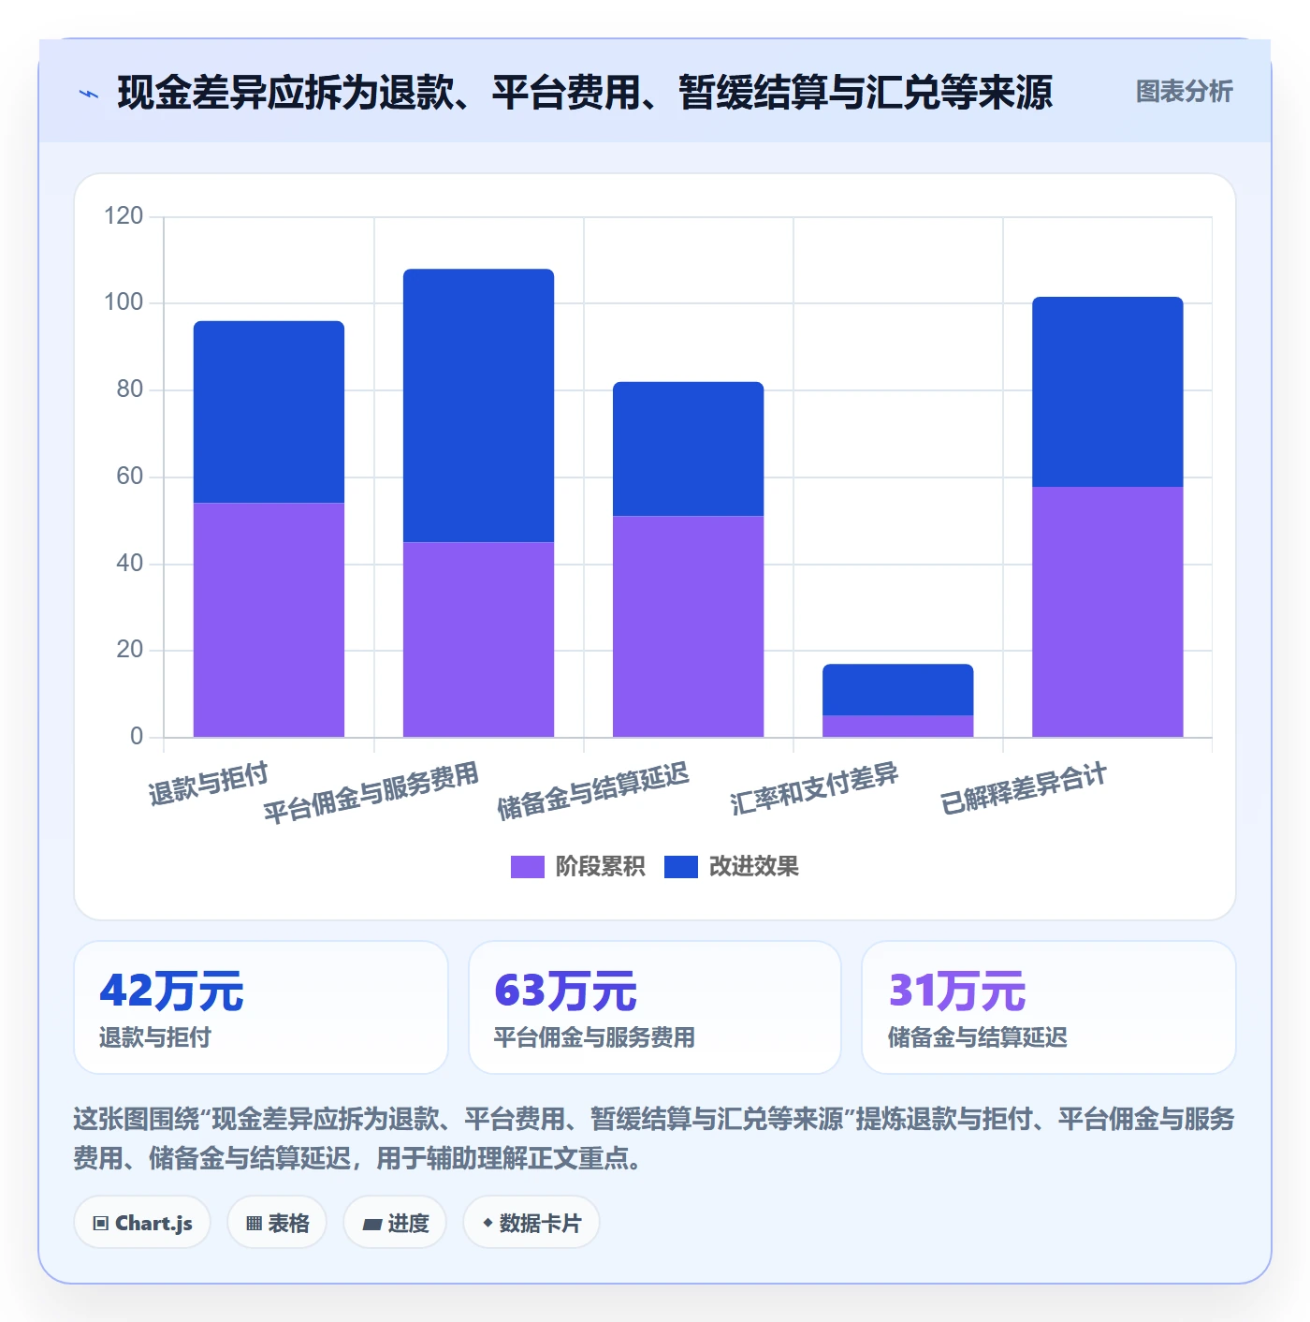The width and height of the screenshot is (1310, 1322).
Task: Click the purple segment of the 退款与拒付 bar
Action: click(x=269, y=620)
